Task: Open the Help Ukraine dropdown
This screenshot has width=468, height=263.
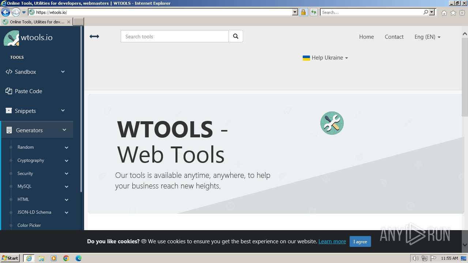Action: [325, 58]
